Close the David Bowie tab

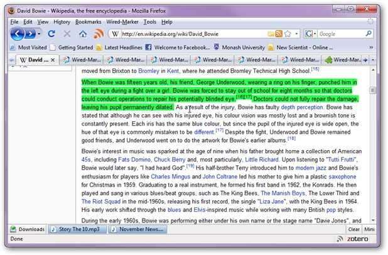[53, 60]
